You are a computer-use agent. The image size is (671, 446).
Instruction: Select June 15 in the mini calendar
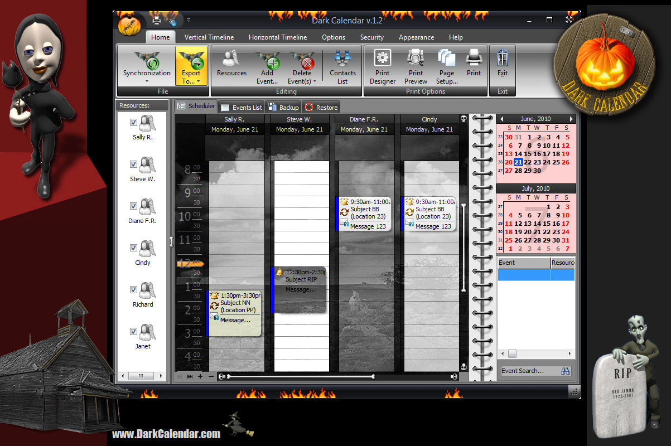coord(528,154)
